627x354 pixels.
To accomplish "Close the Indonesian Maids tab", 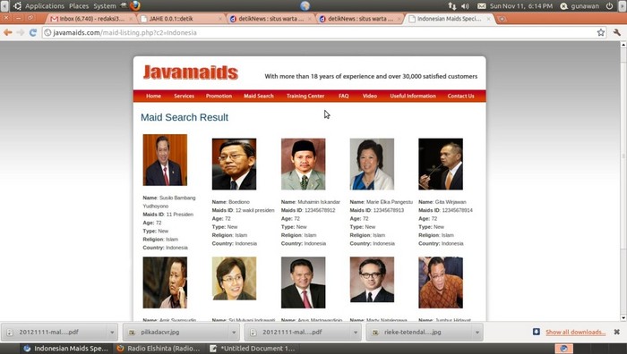I will pyautogui.click(x=488, y=19).
